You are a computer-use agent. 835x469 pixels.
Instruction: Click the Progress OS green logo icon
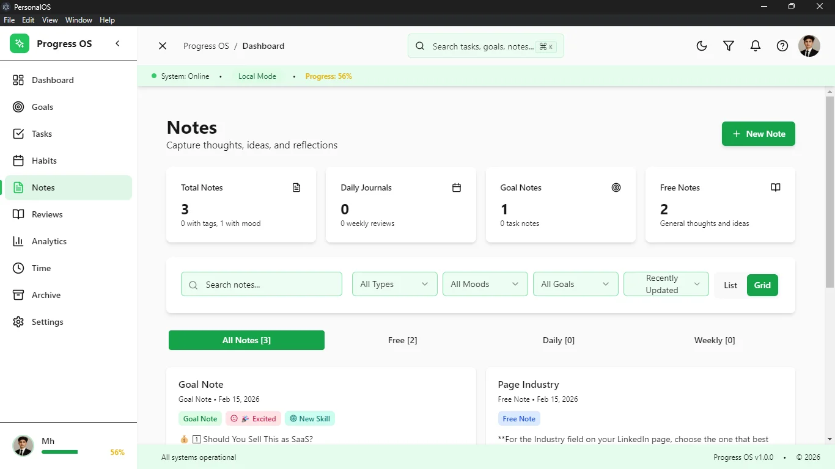pos(20,43)
